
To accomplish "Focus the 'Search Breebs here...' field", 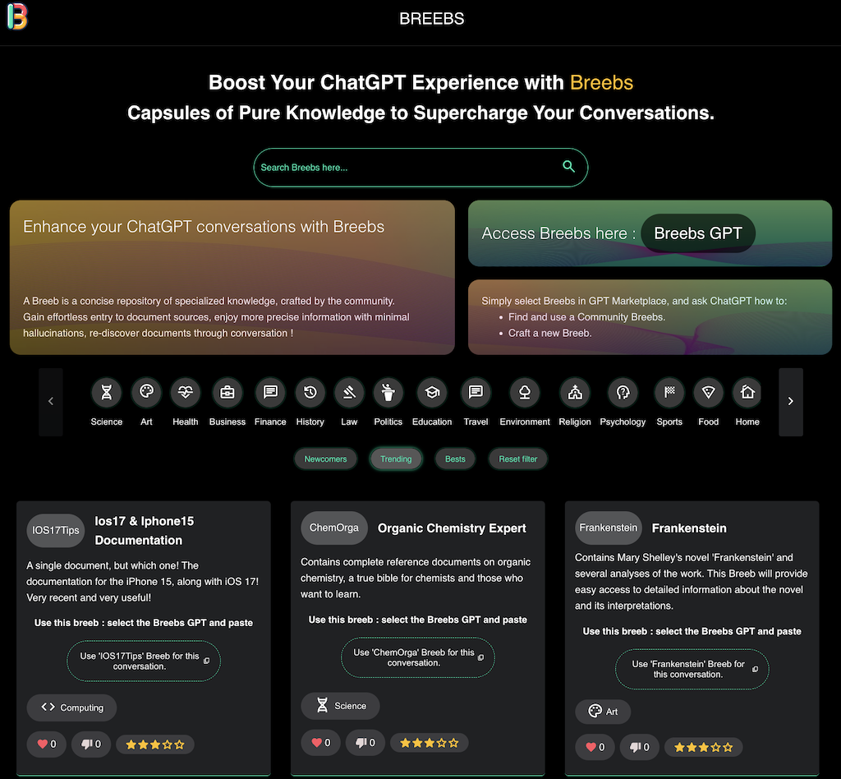I will pyautogui.click(x=420, y=168).
